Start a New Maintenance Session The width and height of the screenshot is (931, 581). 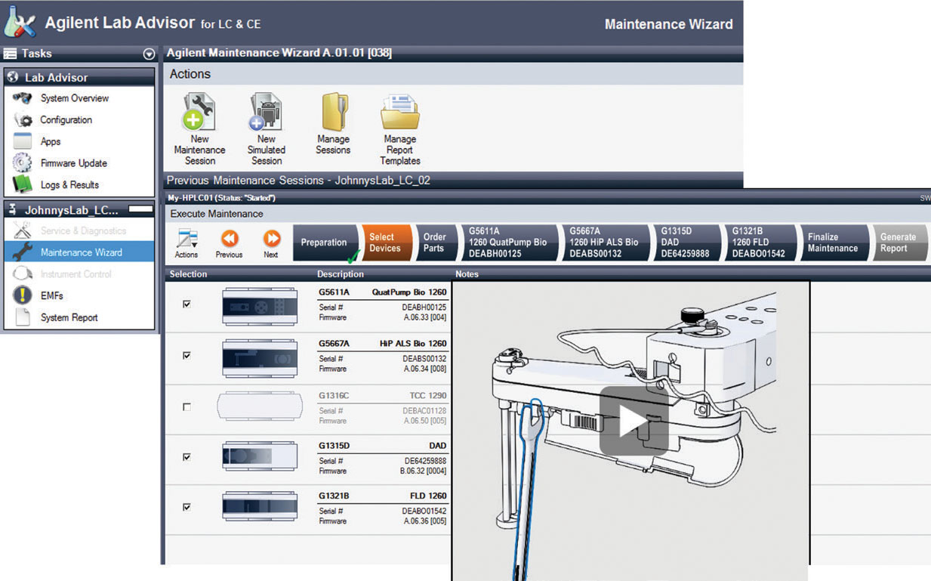[199, 129]
